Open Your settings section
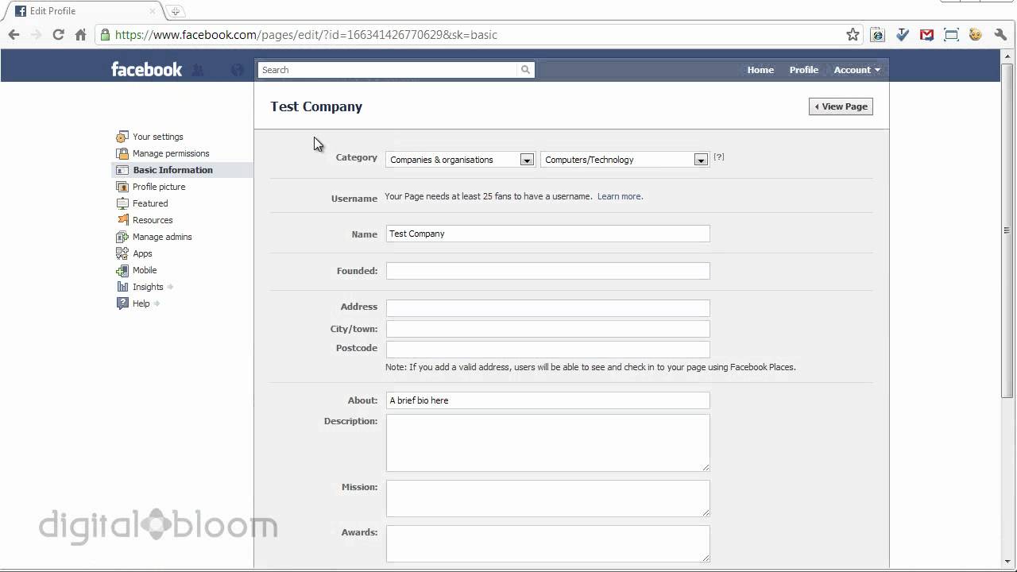The width and height of the screenshot is (1017, 572). click(x=157, y=137)
